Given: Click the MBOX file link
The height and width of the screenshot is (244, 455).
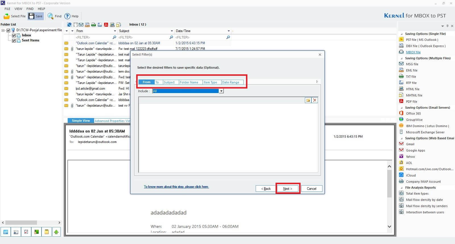Looking at the screenshot, I should [413, 52].
